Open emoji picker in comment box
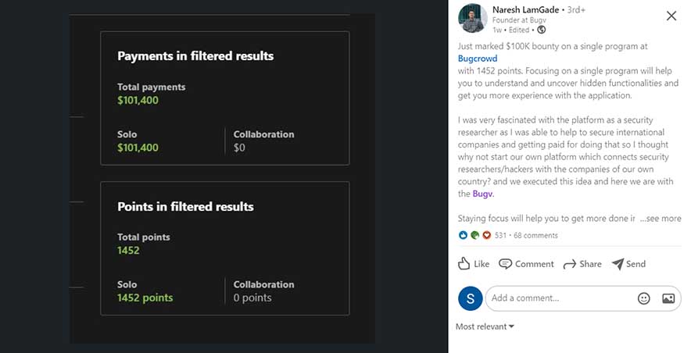 [x=643, y=298]
